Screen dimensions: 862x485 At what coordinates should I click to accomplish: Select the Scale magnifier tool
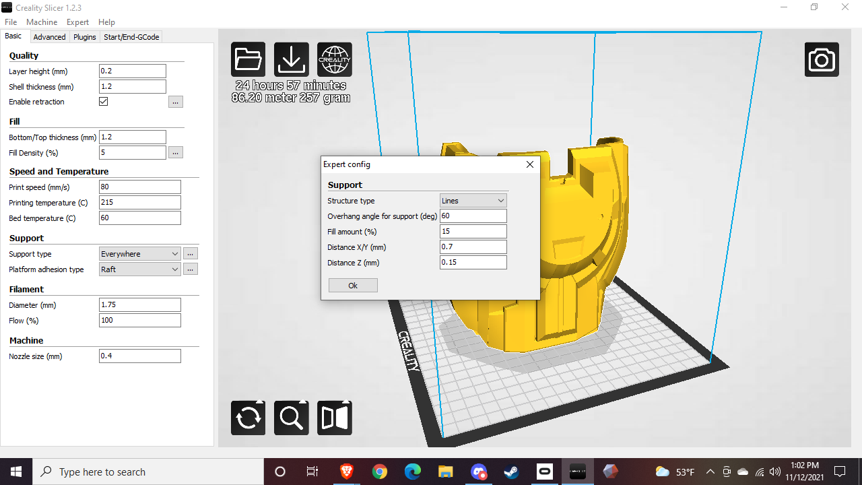click(292, 418)
